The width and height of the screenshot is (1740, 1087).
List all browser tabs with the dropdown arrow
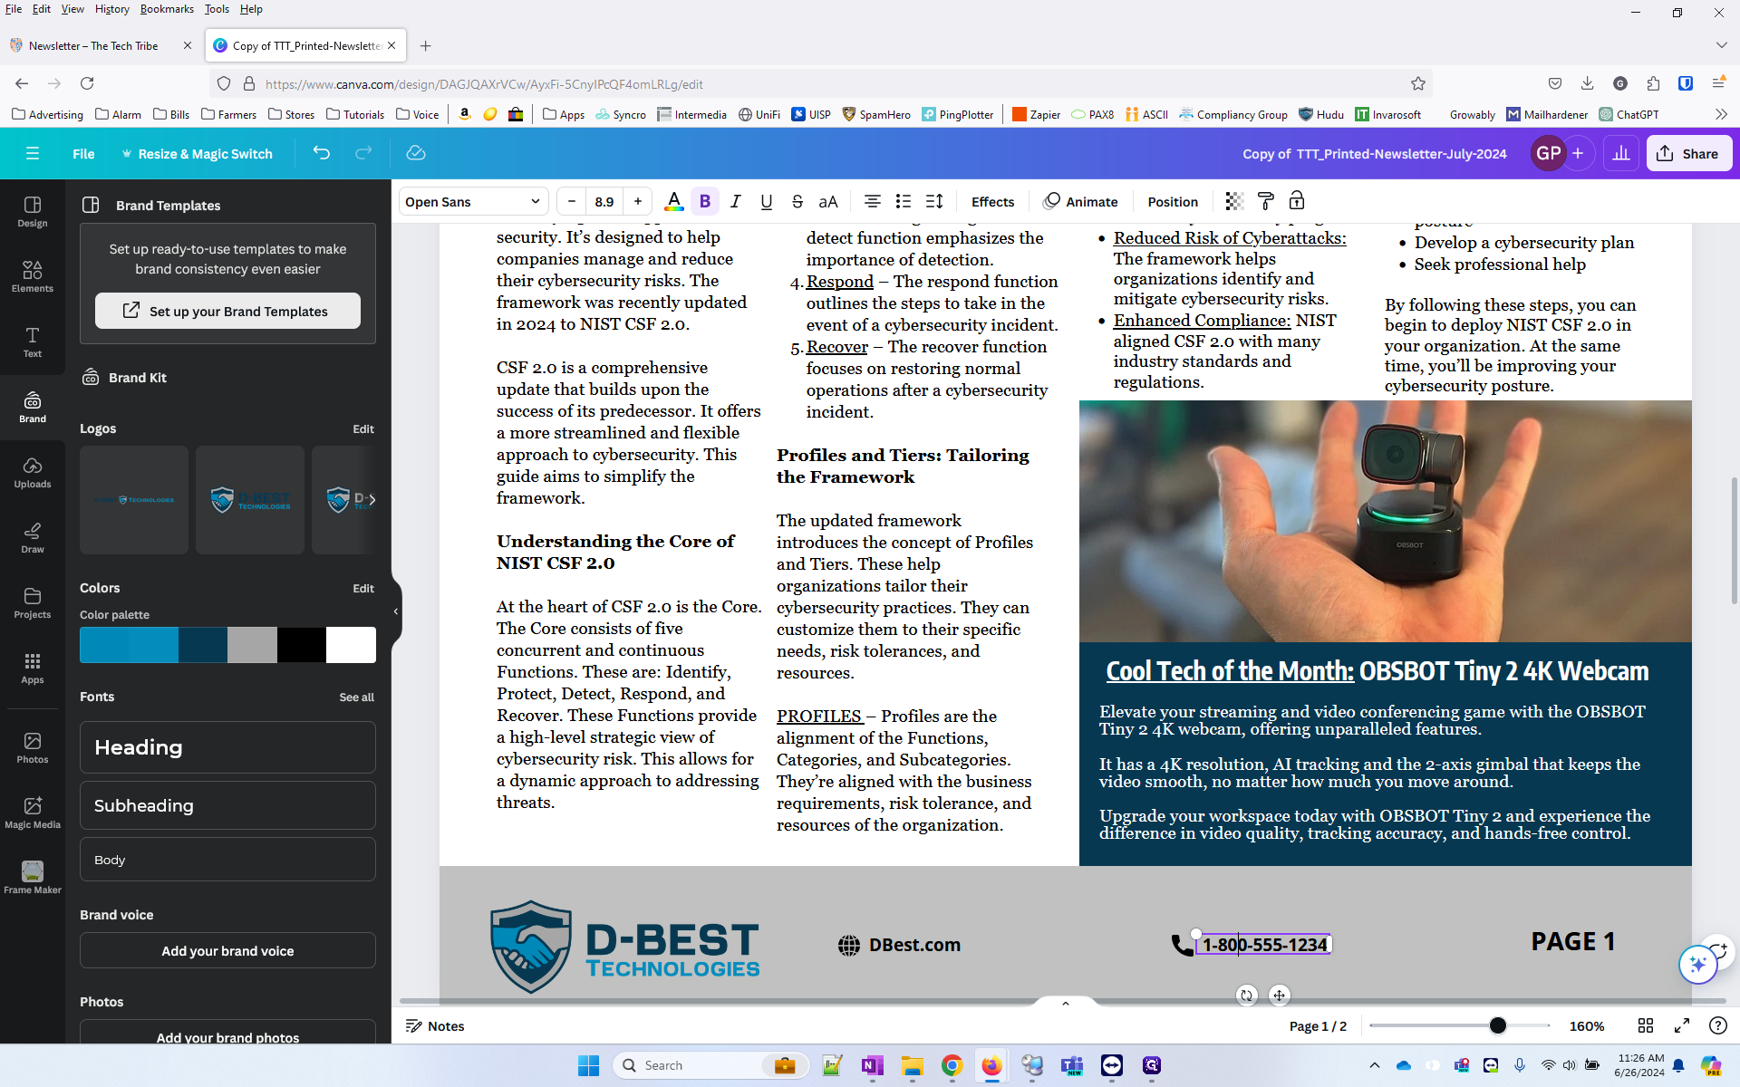1721,45
